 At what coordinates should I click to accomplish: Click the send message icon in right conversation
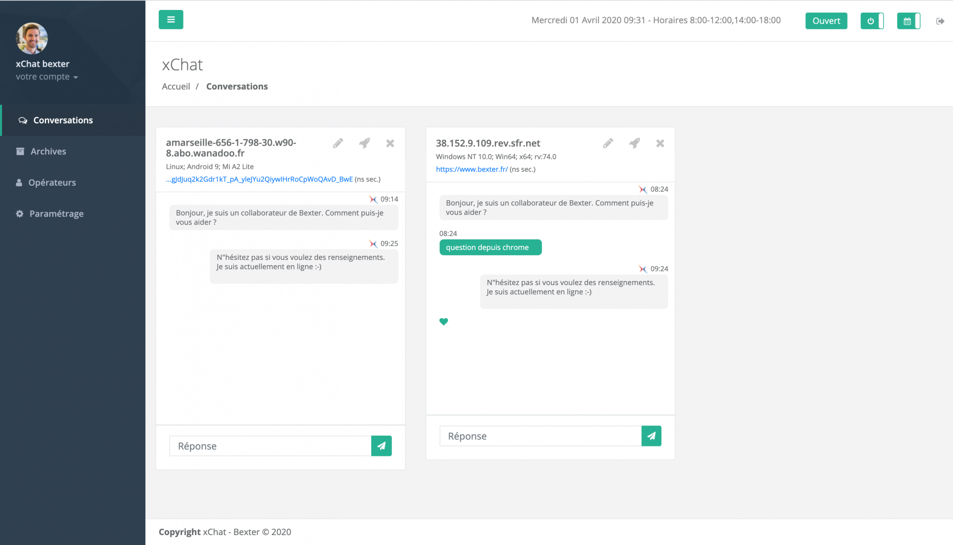point(651,436)
